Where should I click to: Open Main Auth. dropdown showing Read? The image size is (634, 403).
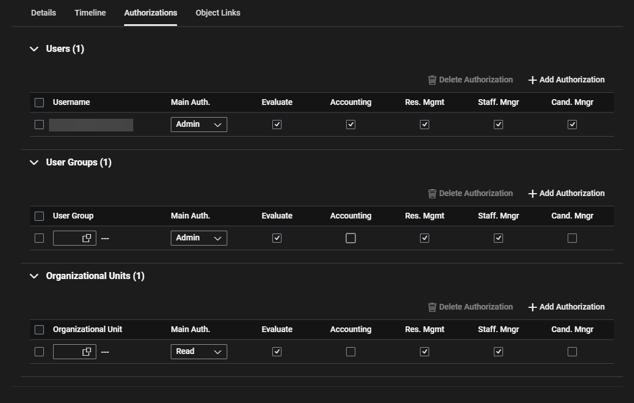point(198,352)
